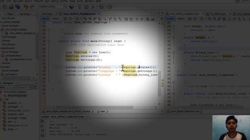Collapse the Setphi fold at line 24
This screenshot has width=250, height=140.
(x=173, y=26)
